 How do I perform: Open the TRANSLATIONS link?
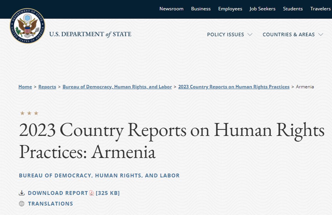[x=50, y=204]
